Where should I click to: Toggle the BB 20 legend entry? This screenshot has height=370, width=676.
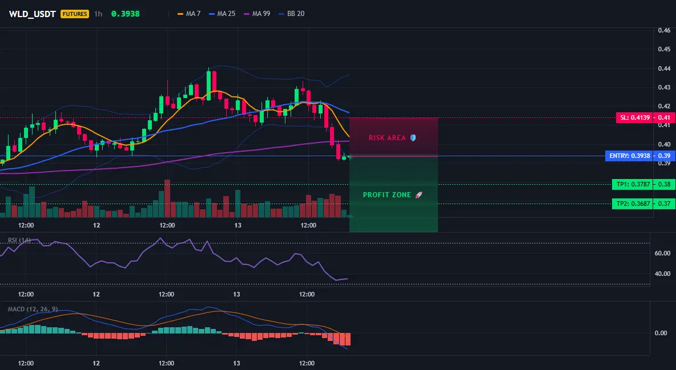point(292,14)
